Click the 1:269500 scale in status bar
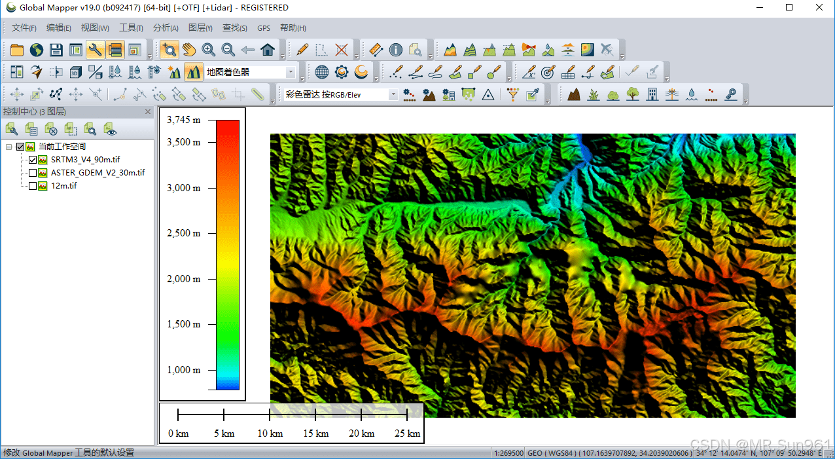835x459 pixels. (508, 453)
